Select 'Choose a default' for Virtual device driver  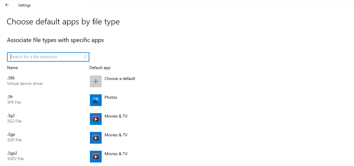[x=120, y=79]
